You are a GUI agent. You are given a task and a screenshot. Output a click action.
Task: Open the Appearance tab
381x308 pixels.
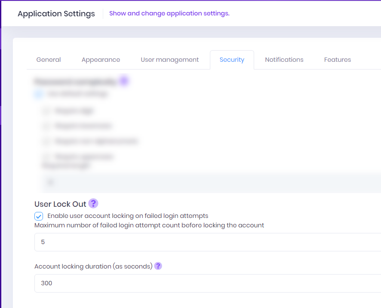point(101,60)
